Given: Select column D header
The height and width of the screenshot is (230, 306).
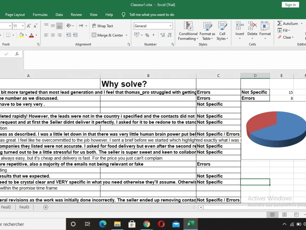Looking at the screenshot, I should click(x=255, y=76).
